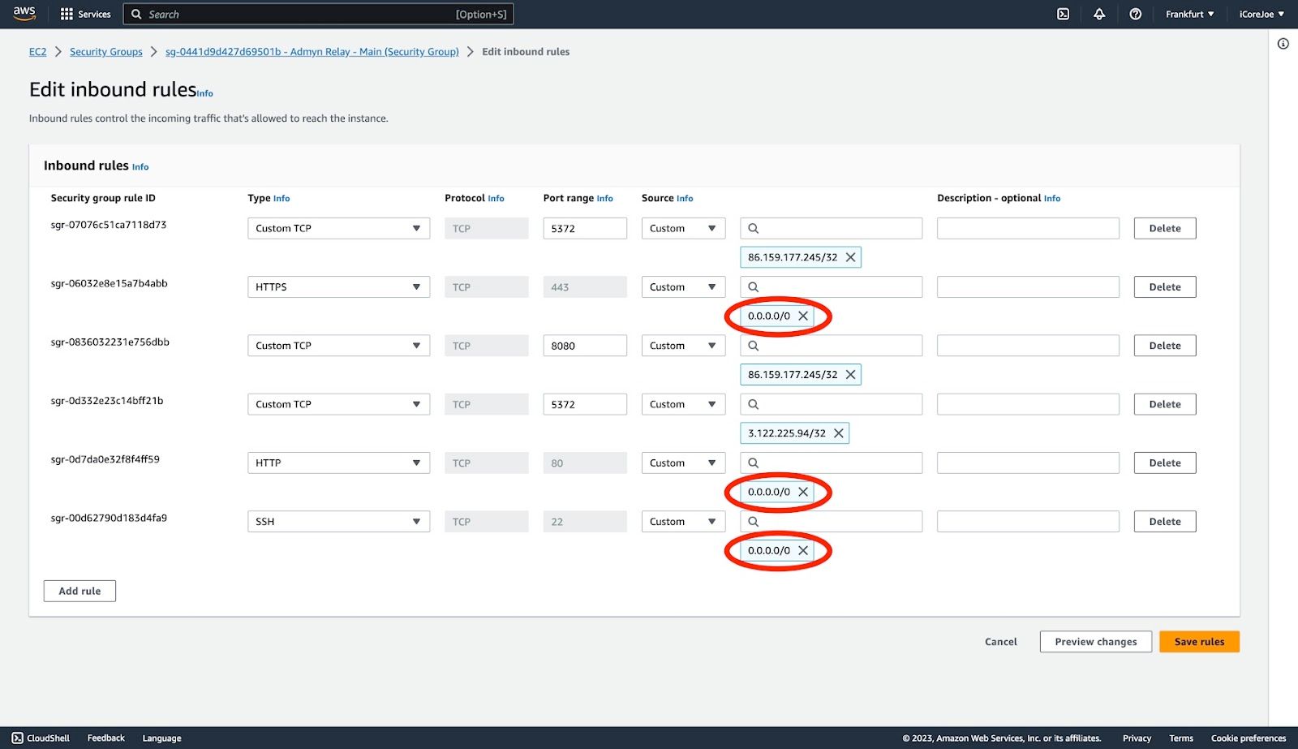The width and height of the screenshot is (1298, 749).
Task: Go to EC2 breadcrumb
Action: [37, 51]
